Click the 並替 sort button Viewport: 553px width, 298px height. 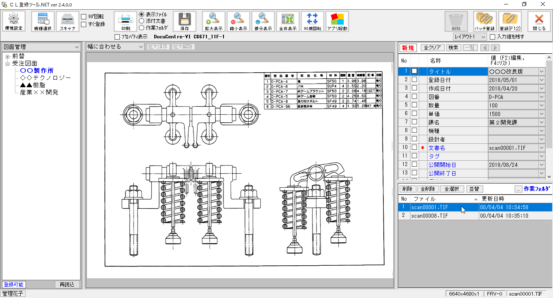474,189
